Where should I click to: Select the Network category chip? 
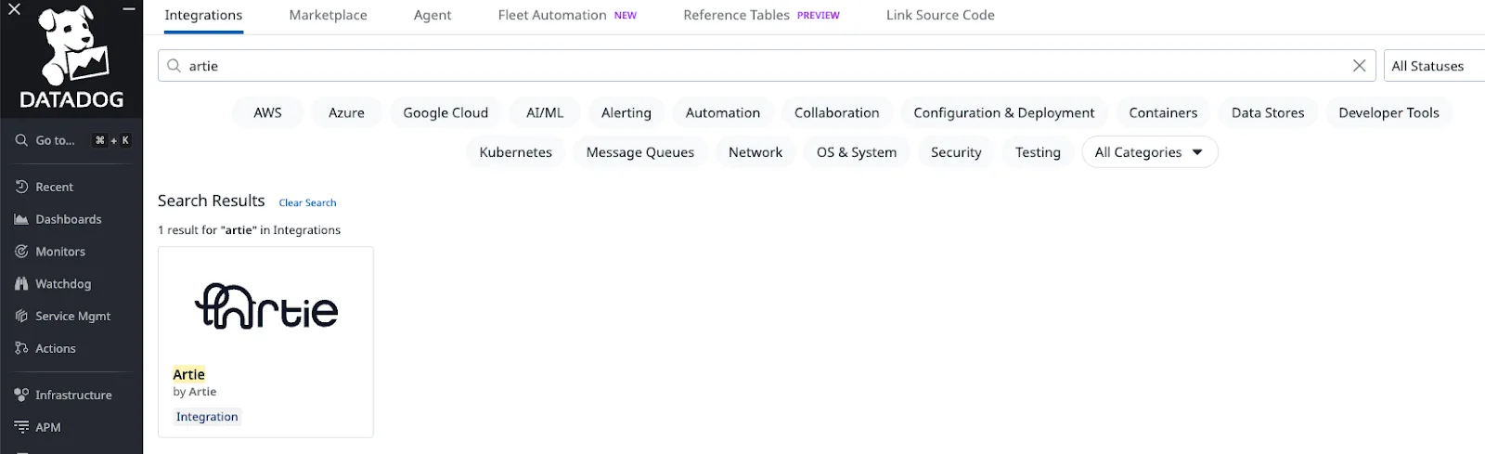coord(755,152)
